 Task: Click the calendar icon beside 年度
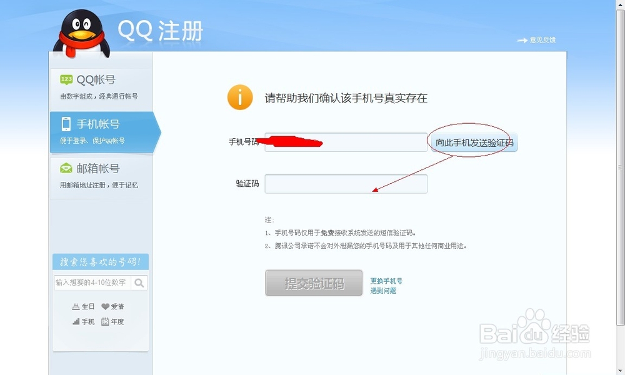coord(105,322)
